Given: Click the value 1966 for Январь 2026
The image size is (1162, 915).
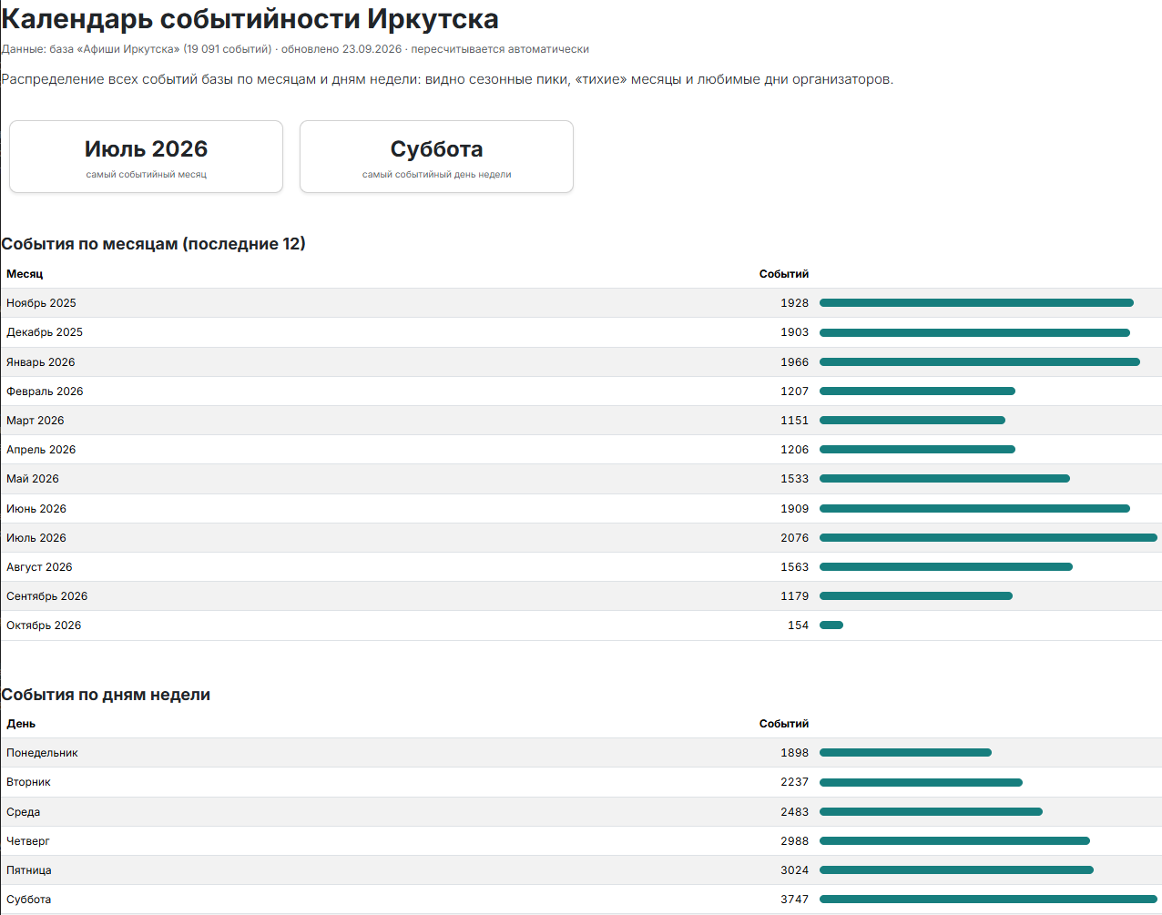Looking at the screenshot, I should point(794,362).
